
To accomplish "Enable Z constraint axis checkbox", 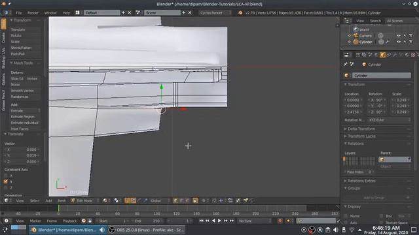I will [x=6, y=187].
